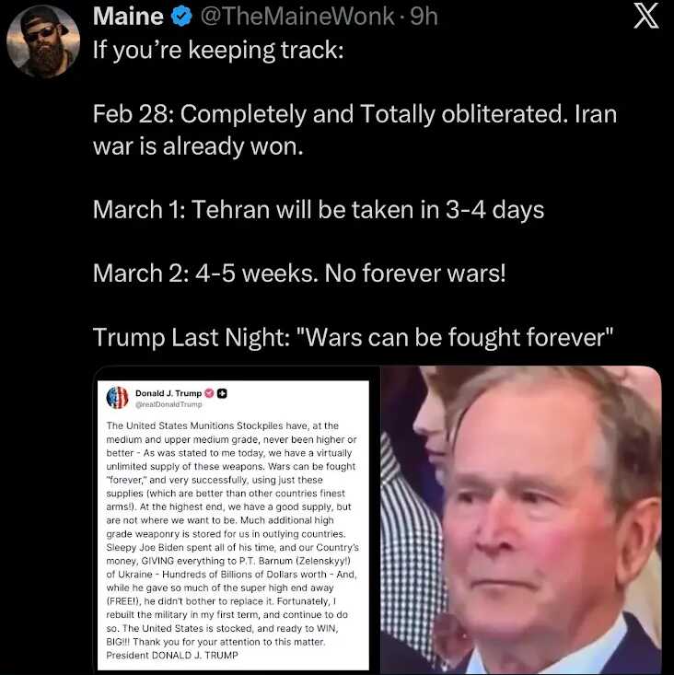Click the "March 1: Tehran will be taken" line
This screenshot has height=675, width=674.
click(319, 209)
